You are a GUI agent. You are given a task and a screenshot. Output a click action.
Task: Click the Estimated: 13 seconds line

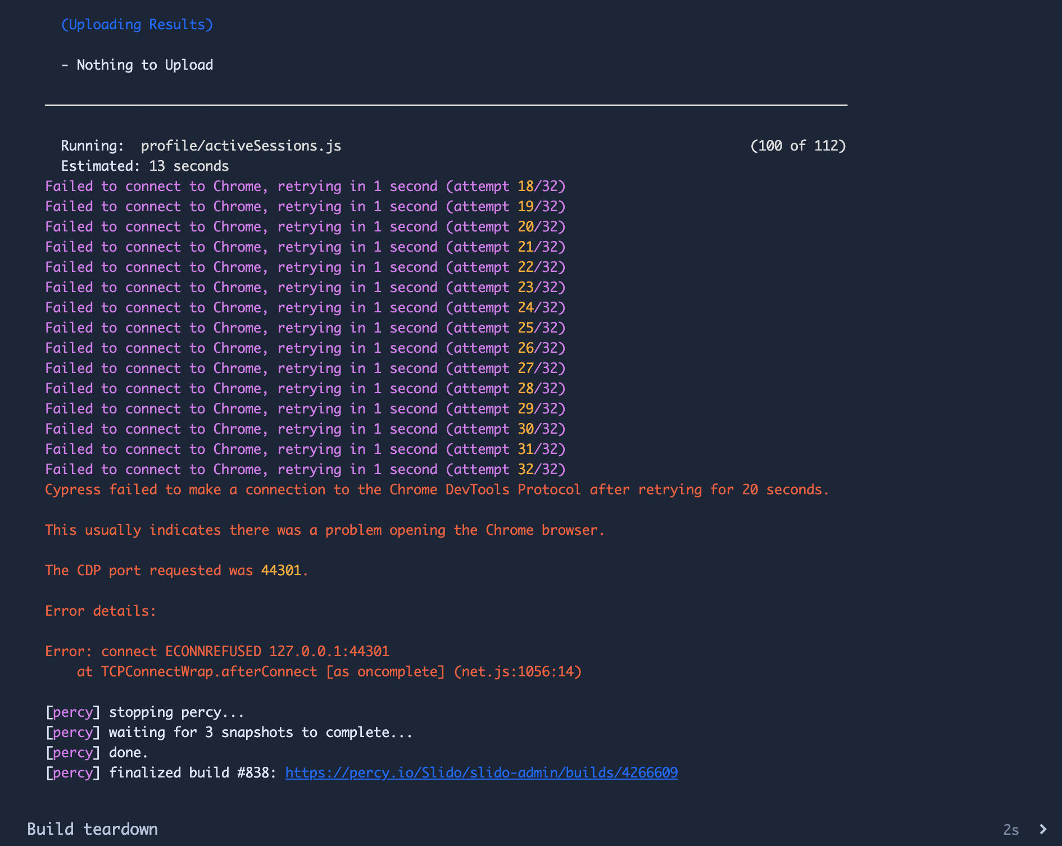[145, 166]
